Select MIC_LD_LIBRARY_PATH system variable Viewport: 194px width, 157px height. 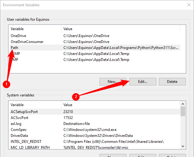[30, 148]
